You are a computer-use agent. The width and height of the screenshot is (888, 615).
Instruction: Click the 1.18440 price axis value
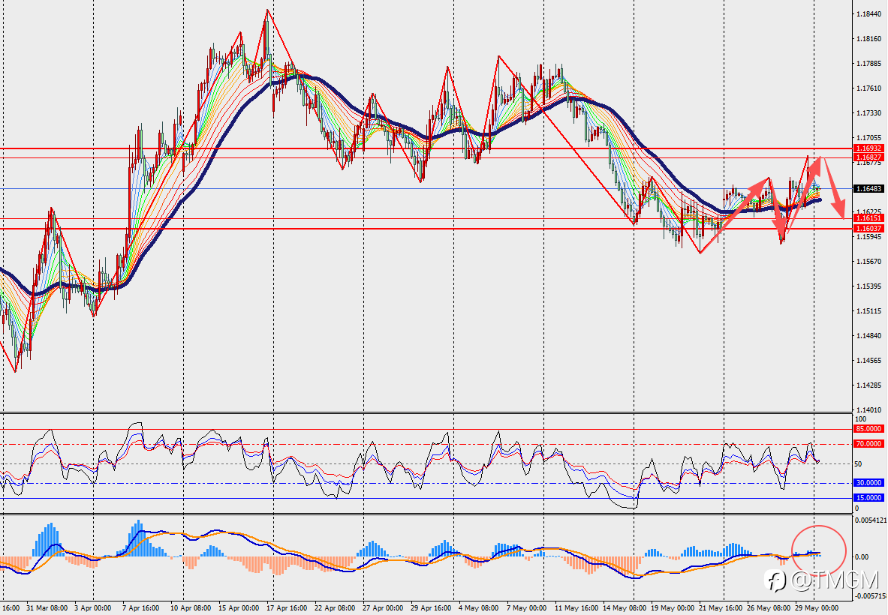pos(869,13)
